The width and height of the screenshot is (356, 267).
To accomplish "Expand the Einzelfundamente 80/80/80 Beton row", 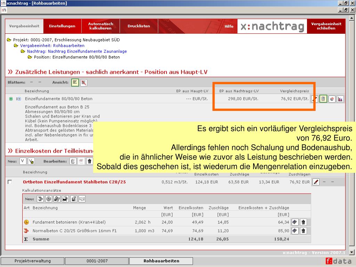I will point(19,99).
